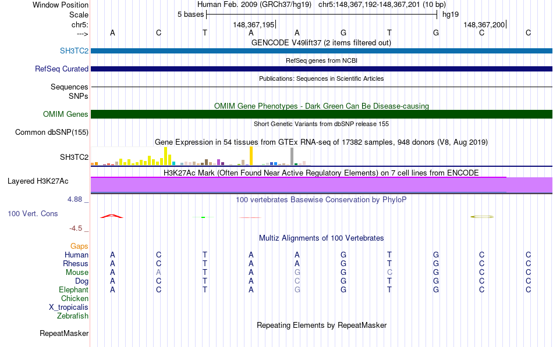Click the dark green OMIM Genes bar

tap(322, 114)
